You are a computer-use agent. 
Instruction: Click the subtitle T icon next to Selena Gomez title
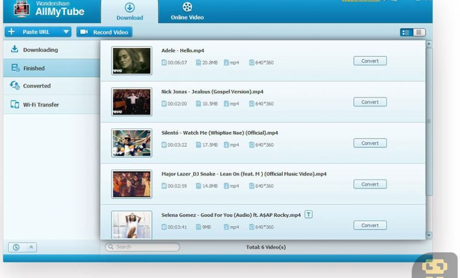pyautogui.click(x=308, y=215)
